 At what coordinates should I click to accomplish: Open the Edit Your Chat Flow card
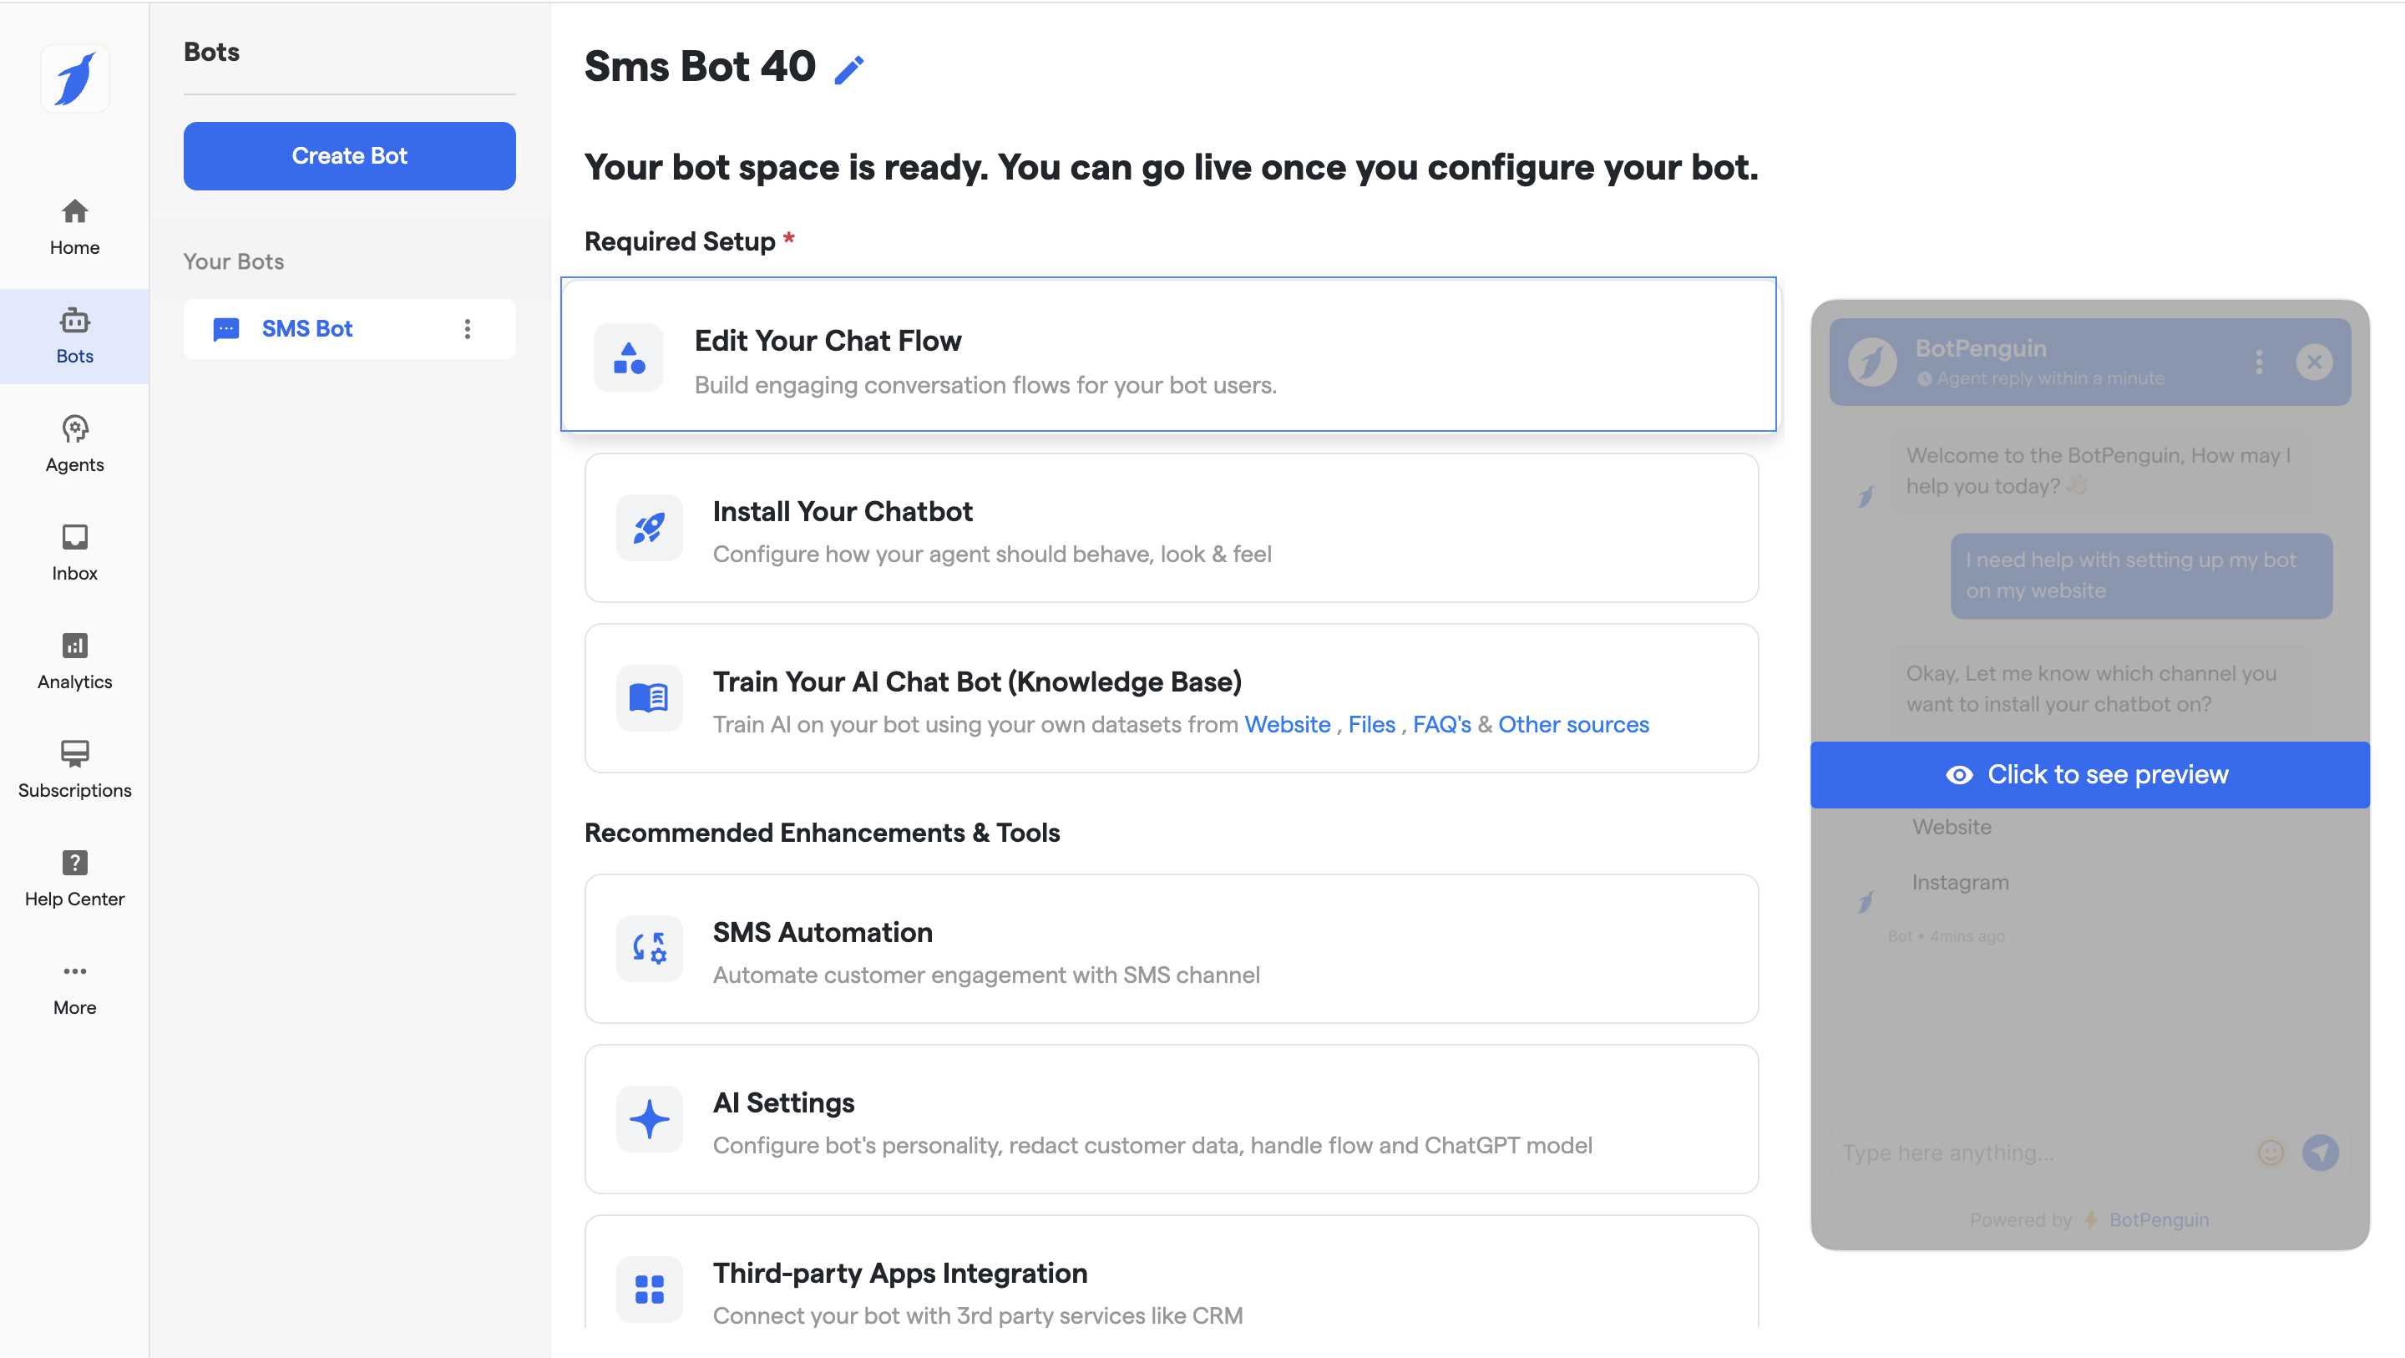pyautogui.click(x=1168, y=355)
